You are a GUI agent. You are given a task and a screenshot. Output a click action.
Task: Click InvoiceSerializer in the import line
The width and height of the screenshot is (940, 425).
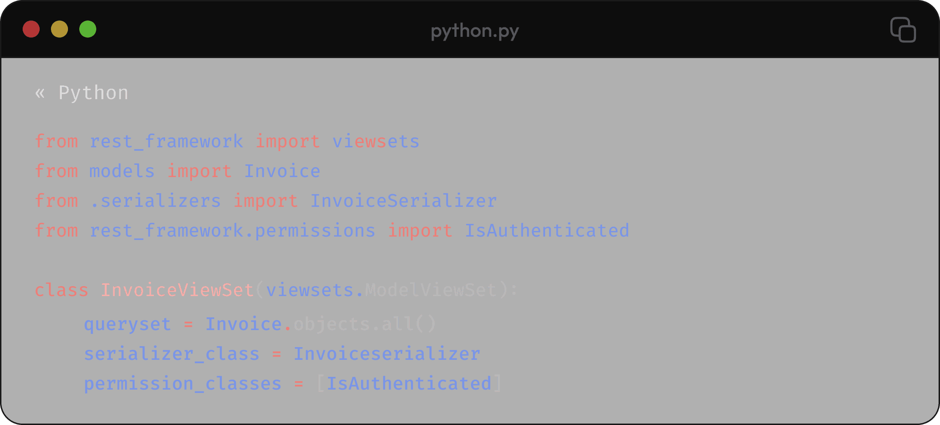point(403,201)
